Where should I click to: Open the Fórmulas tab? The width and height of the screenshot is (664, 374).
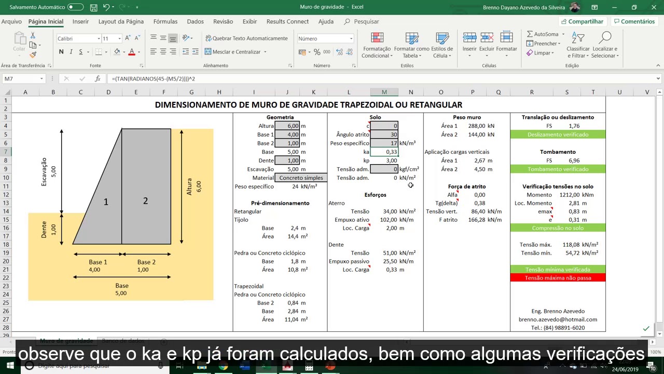tap(165, 21)
